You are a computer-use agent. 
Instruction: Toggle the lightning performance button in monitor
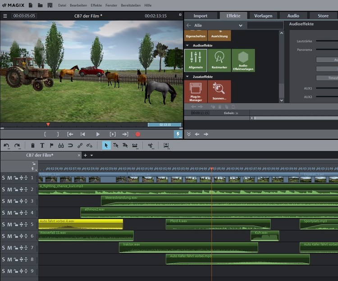178,134
